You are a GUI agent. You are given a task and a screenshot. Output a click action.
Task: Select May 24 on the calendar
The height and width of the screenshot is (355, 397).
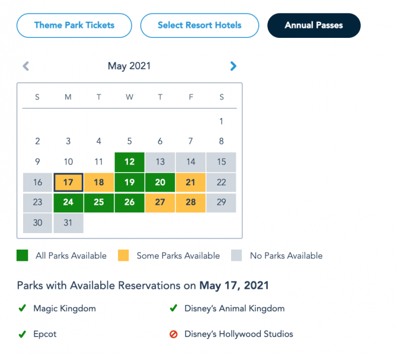(68, 202)
